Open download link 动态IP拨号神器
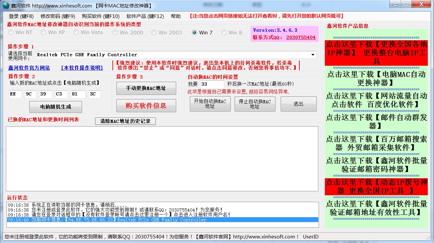Screen dimensions: 434x243 [x=376, y=186]
